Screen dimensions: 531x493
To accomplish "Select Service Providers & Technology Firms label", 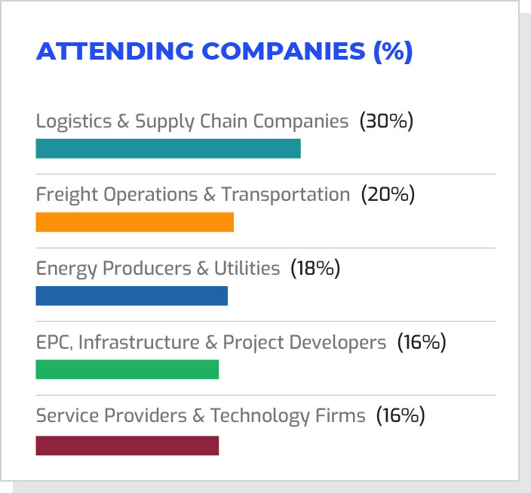I will coord(201,415).
